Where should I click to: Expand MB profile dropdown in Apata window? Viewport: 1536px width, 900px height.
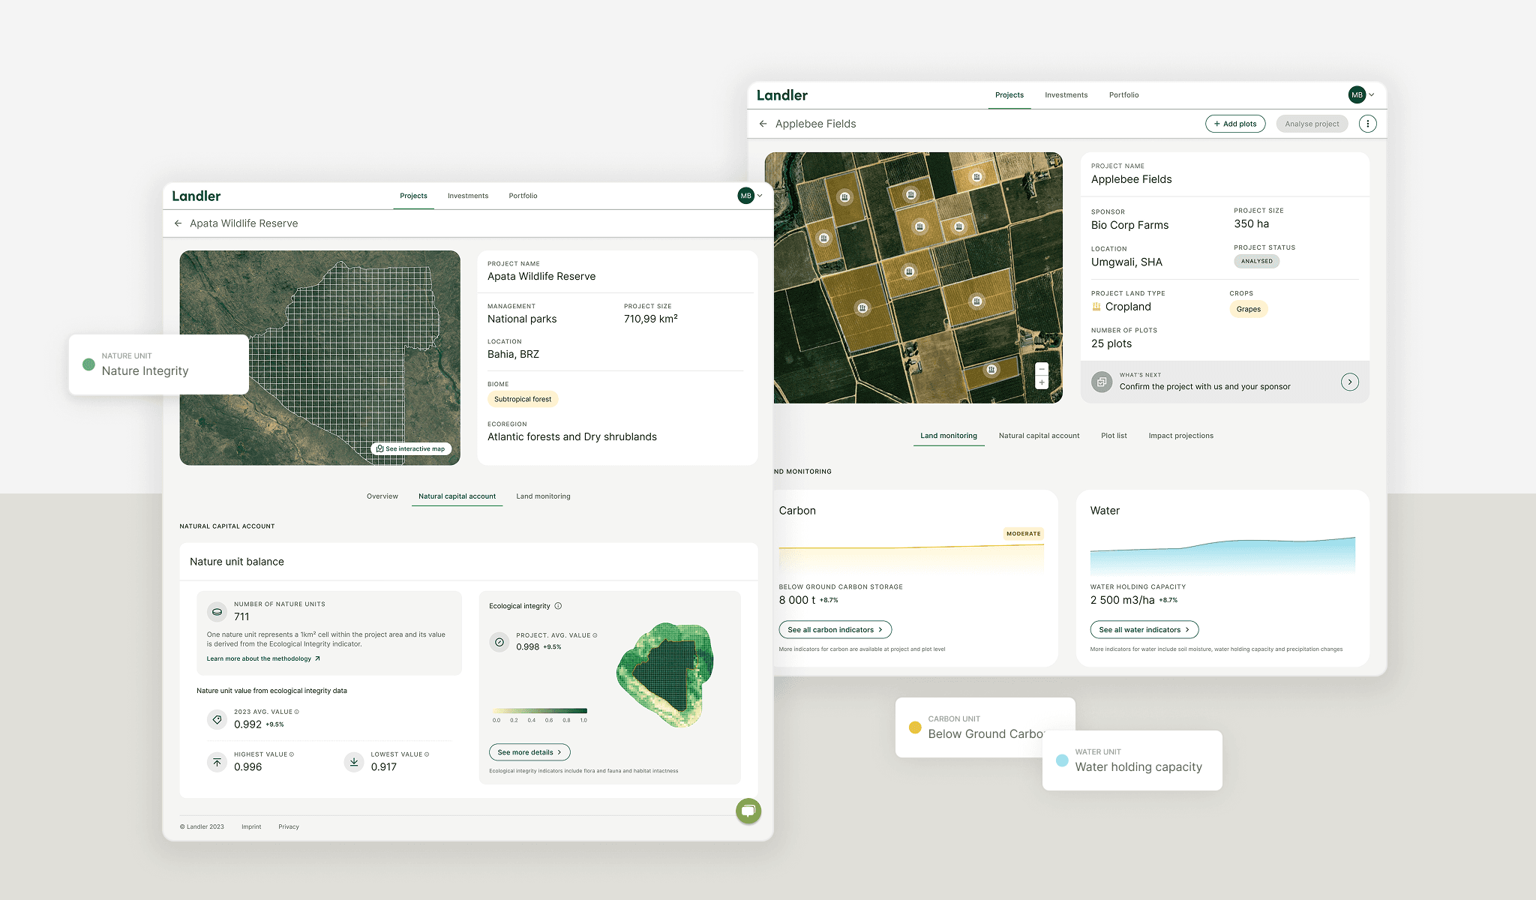pos(750,196)
